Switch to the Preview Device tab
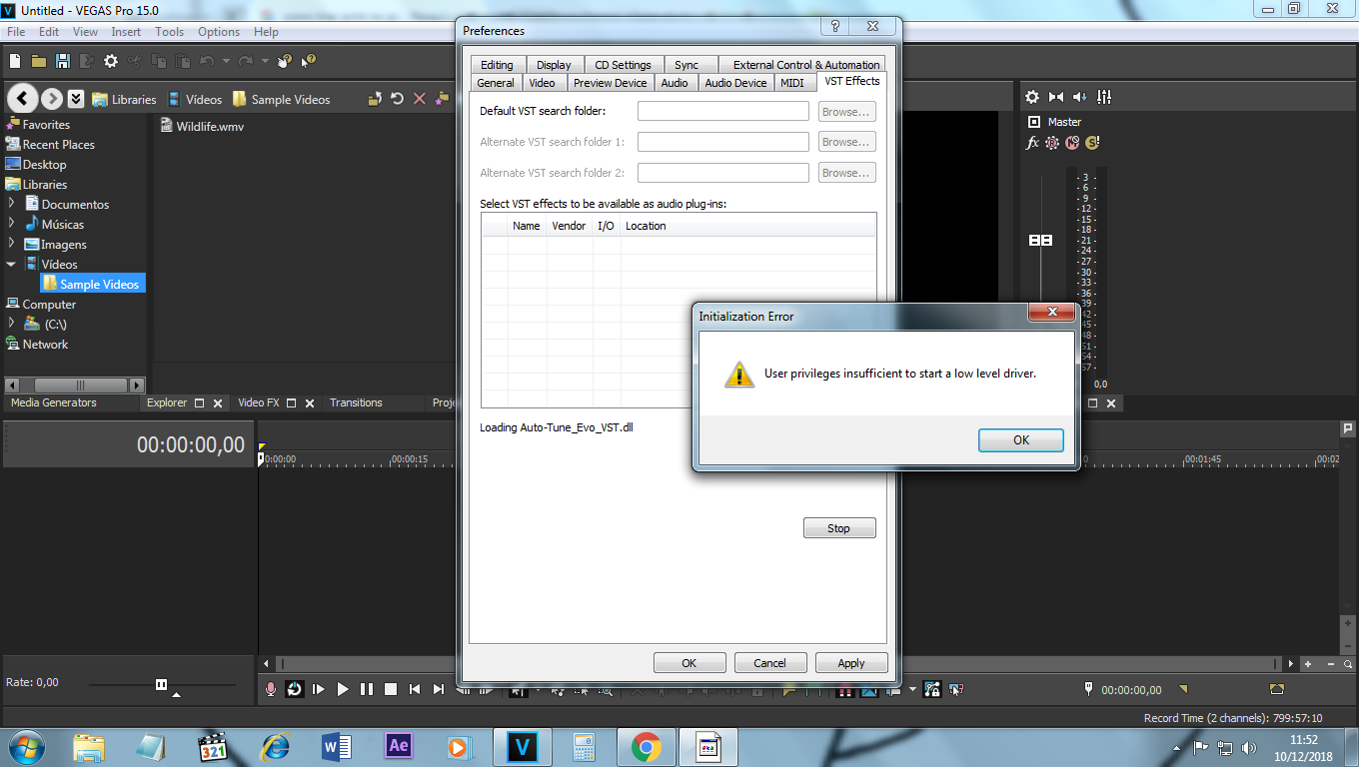The width and height of the screenshot is (1359, 767). pyautogui.click(x=610, y=83)
